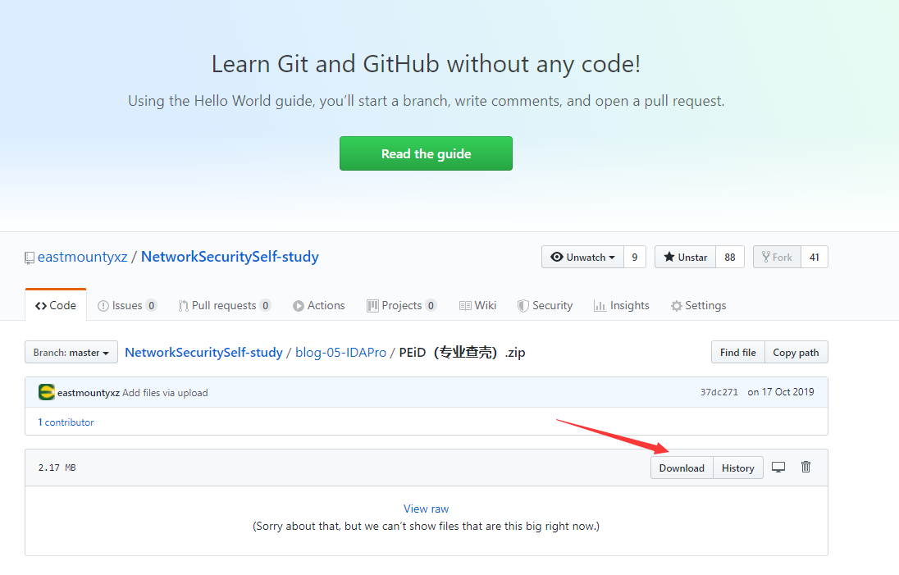Switch to the Issues tab
Viewport: 899px width, 575px height.
[x=126, y=306]
